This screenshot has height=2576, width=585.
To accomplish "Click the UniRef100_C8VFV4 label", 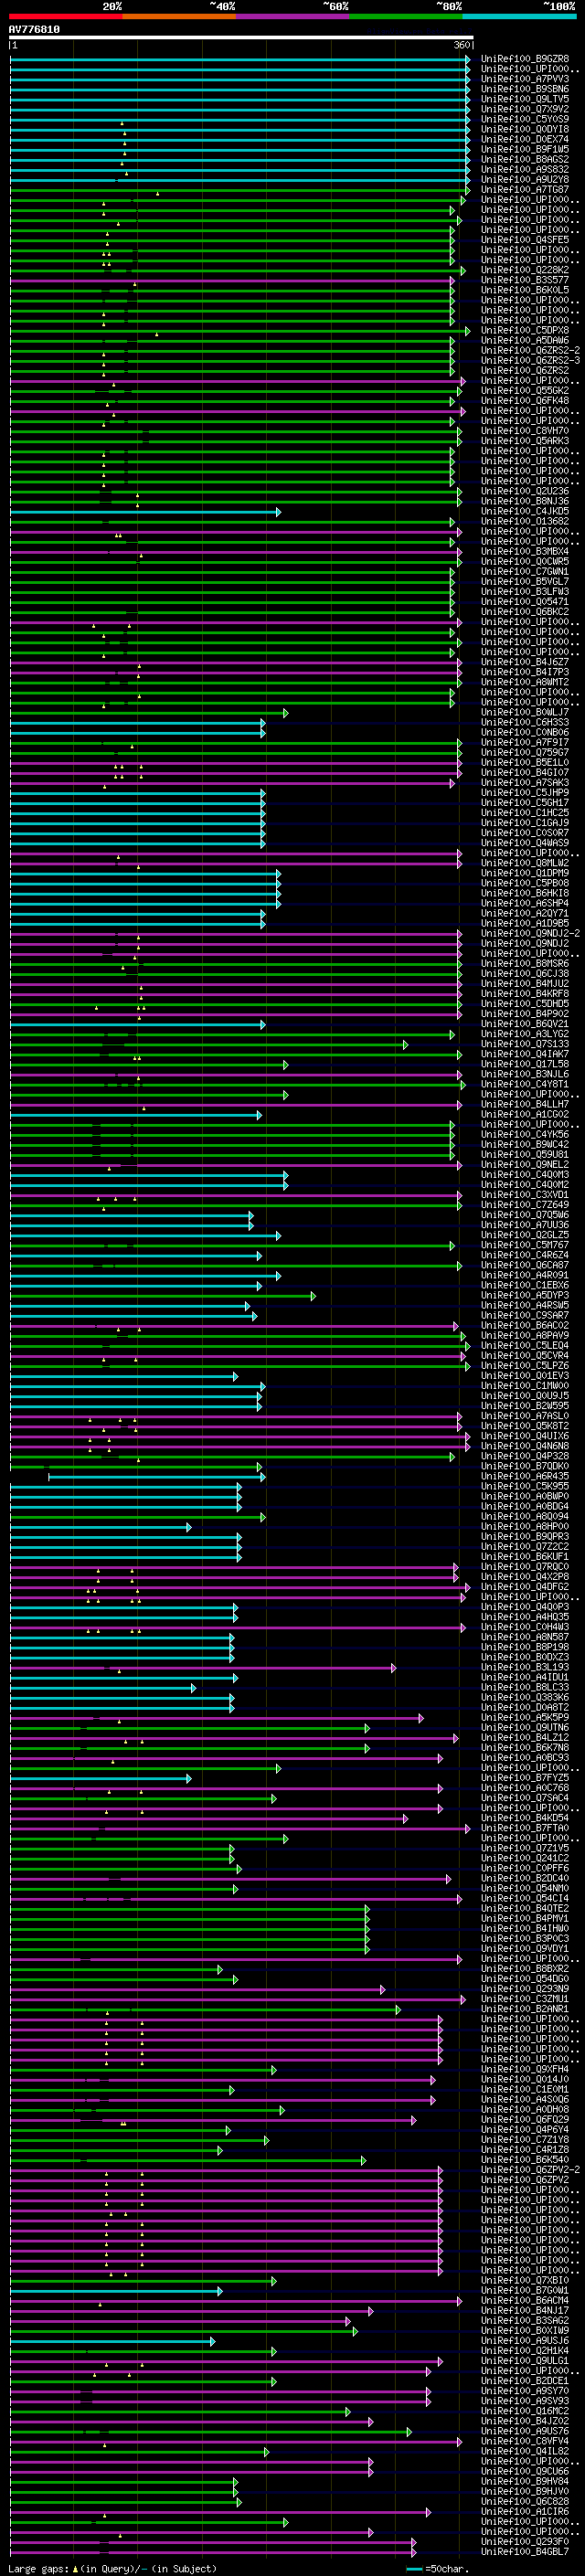I will (x=525, y=2441).
